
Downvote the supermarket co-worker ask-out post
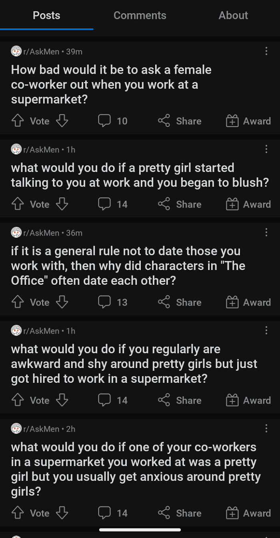(x=62, y=121)
